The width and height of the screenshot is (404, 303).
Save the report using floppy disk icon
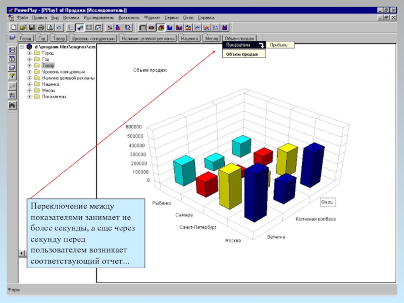[x=32, y=28]
